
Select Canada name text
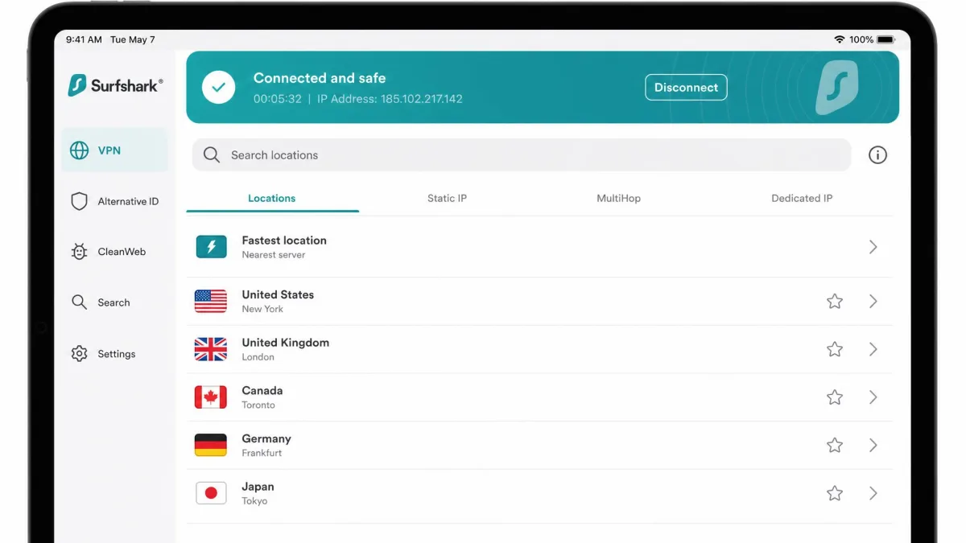click(262, 391)
